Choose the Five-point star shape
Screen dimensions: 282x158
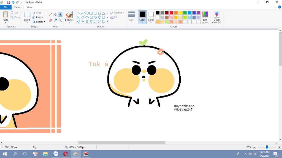(x=87, y=21)
